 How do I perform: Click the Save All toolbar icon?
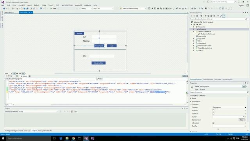[x=27, y=9]
